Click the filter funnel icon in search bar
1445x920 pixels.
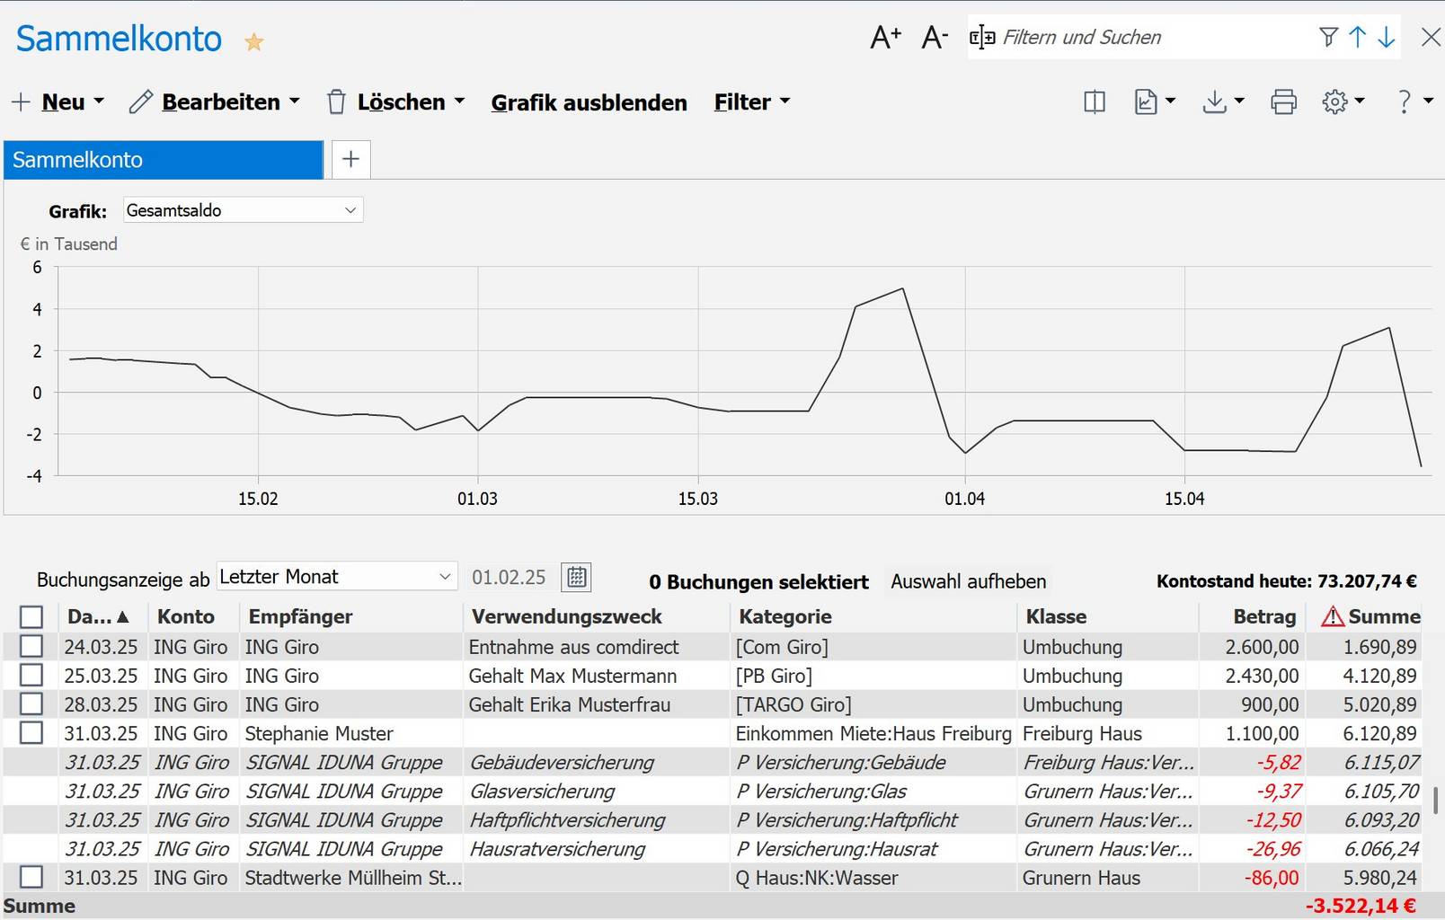(1328, 37)
